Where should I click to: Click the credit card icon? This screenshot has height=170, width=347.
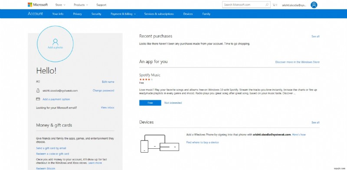tap(38, 99)
